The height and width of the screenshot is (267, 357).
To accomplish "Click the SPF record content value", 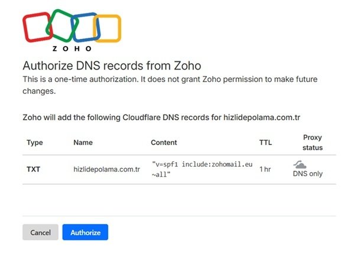I will (193, 169).
